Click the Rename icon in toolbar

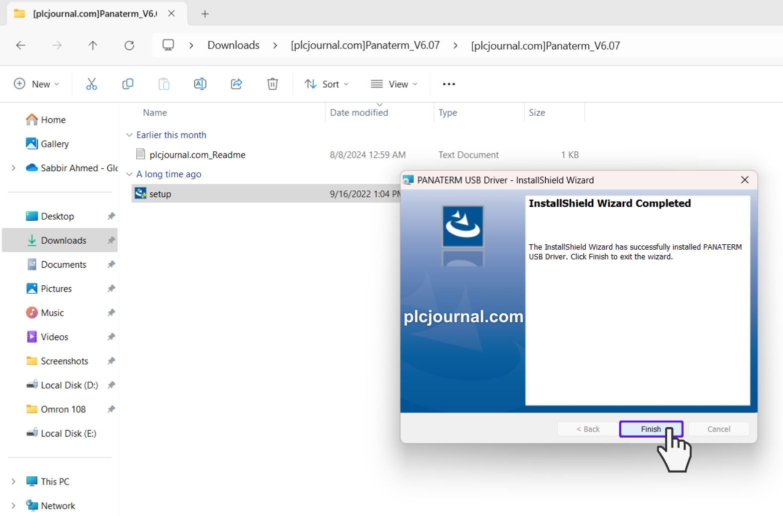coord(200,84)
